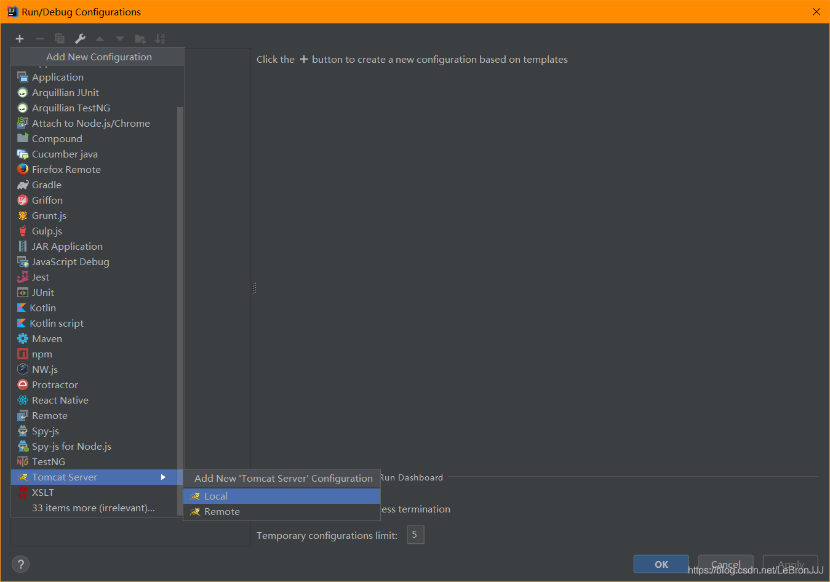The width and height of the screenshot is (830, 582).
Task: Click the npm icon
Action: click(23, 354)
